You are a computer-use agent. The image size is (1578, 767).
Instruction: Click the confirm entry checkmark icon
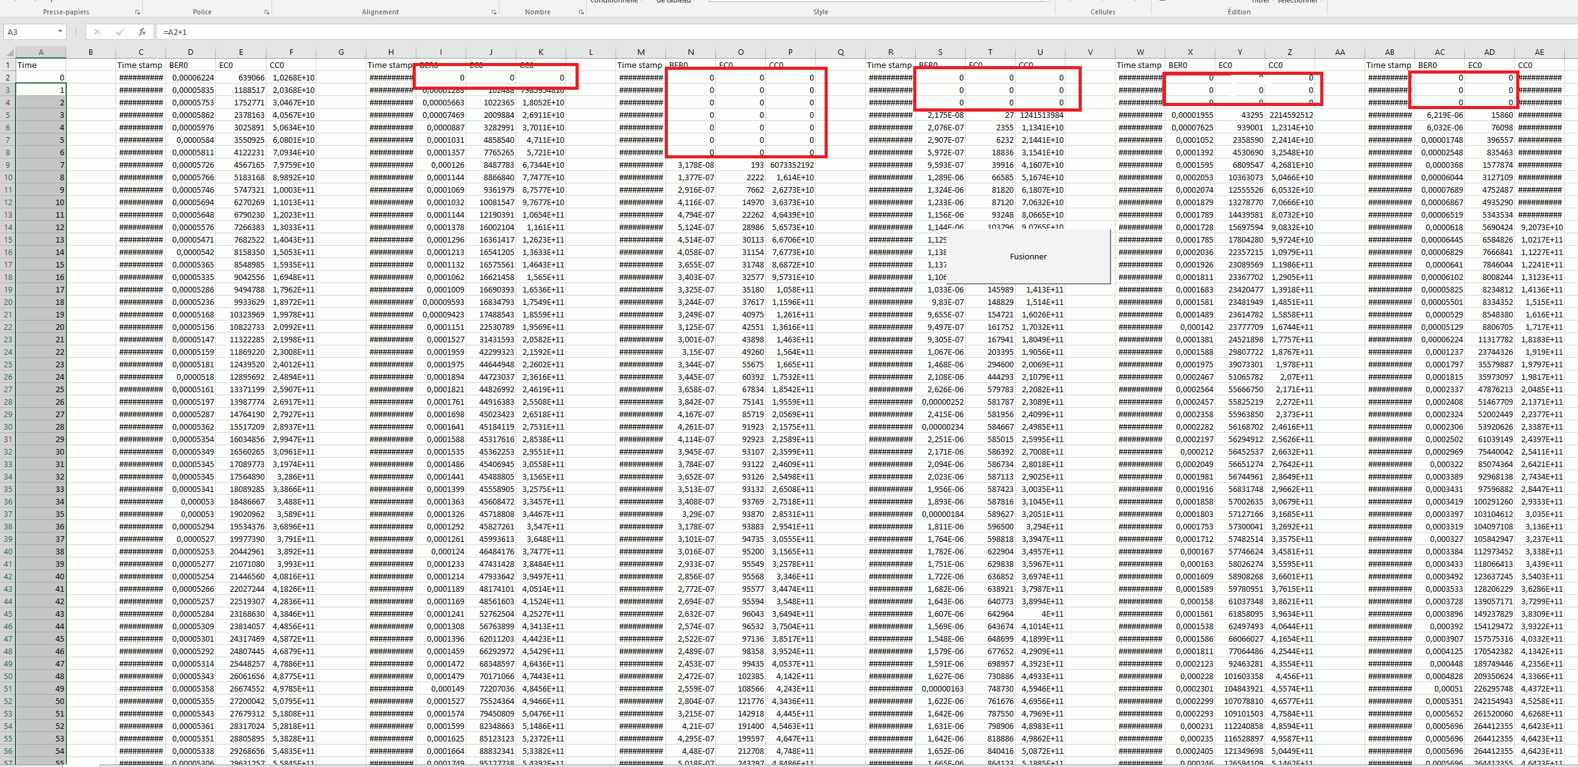click(119, 32)
